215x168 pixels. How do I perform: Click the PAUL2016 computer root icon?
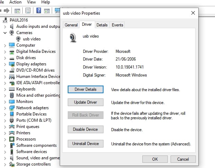[x=5, y=20]
